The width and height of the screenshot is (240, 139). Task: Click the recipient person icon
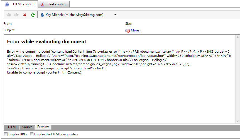point(42,15)
